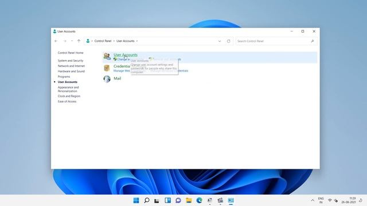367x206 pixels.
Task: Open the User Accounts category icon
Action: (x=107, y=56)
